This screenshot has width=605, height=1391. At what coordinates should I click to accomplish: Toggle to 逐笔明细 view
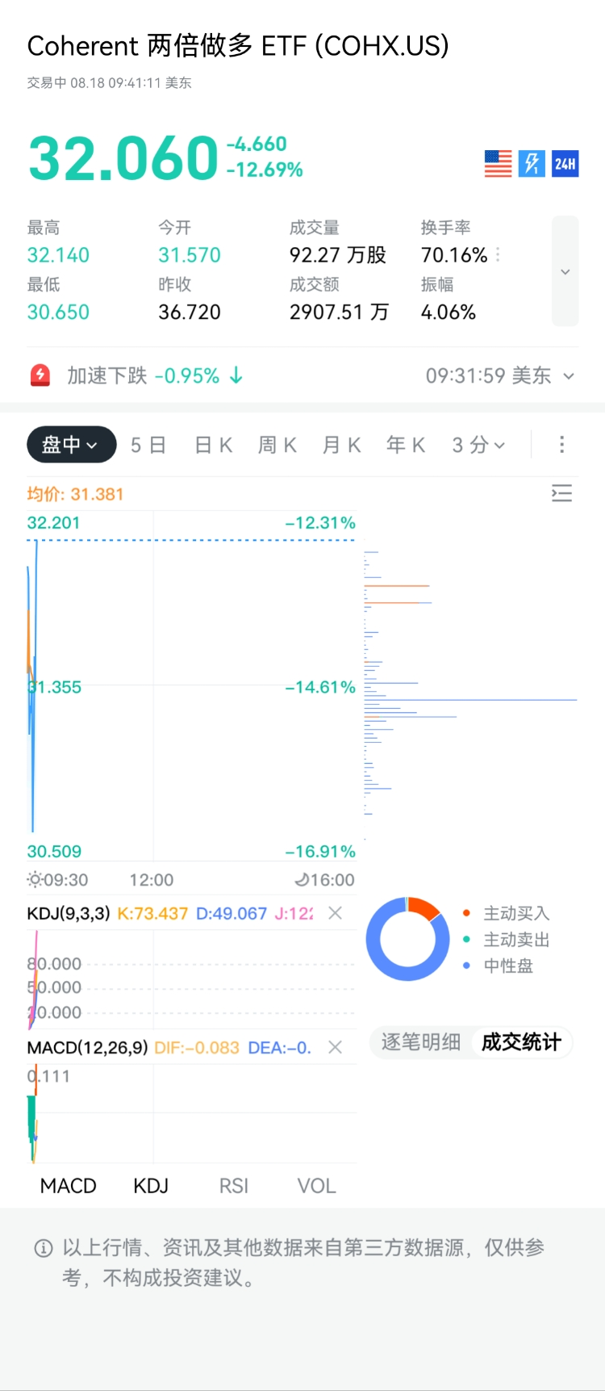coord(421,1042)
